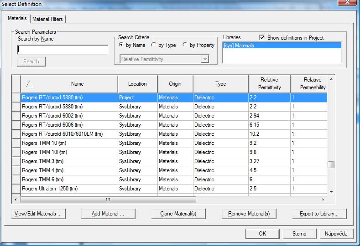360x246 pixels.
Task: Click the table's scroll up arrow
Action: click(x=331, y=79)
